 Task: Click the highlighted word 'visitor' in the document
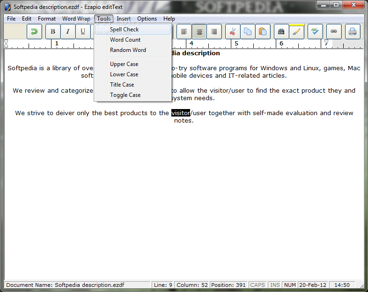tap(180, 113)
